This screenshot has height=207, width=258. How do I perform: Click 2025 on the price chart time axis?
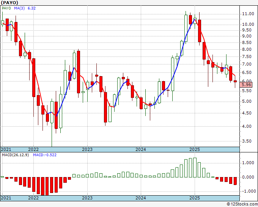coord(195,149)
